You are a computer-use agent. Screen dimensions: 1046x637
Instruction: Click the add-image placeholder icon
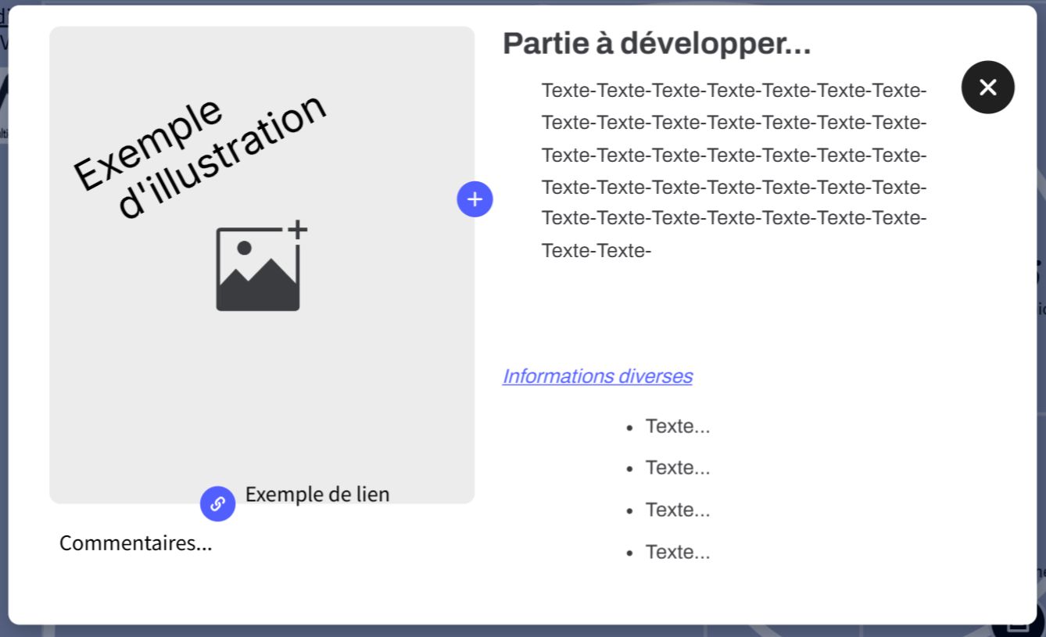258,270
